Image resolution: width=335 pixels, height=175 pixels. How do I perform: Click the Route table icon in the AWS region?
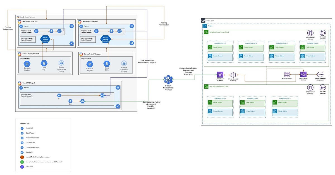[x=286, y=75]
